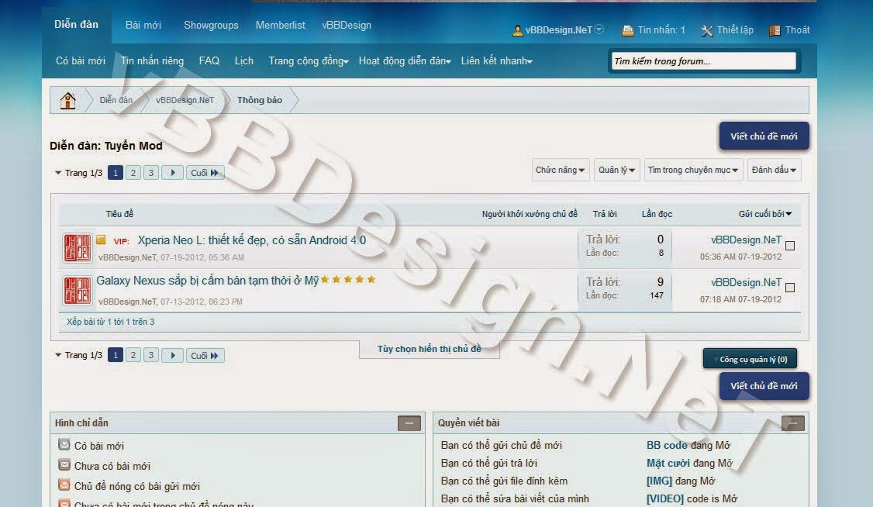This screenshot has height=507, width=873.
Task: Expand the Hoạt động diễn đàn menu
Action: click(x=405, y=61)
